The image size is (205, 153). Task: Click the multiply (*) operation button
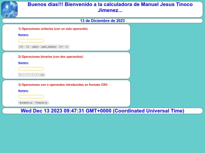(x=28, y=75)
